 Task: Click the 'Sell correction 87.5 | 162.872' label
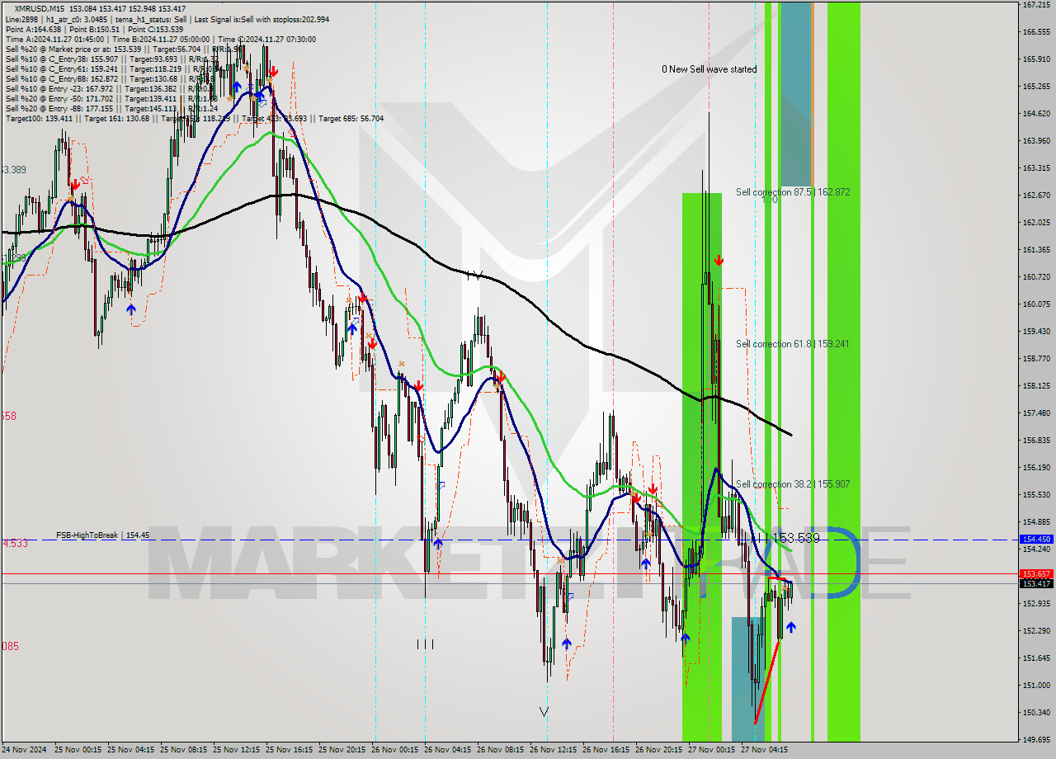793,191
